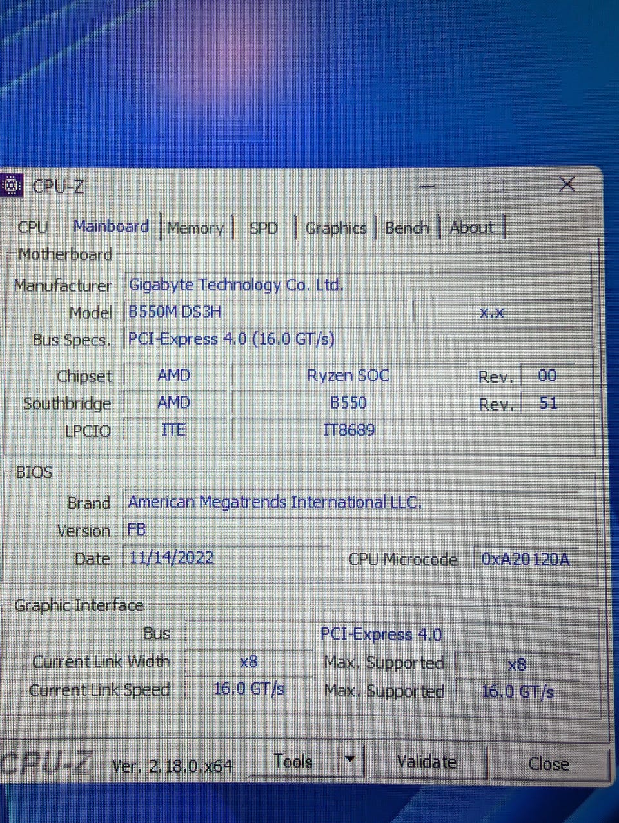Click the Current Link Width value x8
This screenshot has height=823, width=619.
pos(249,662)
